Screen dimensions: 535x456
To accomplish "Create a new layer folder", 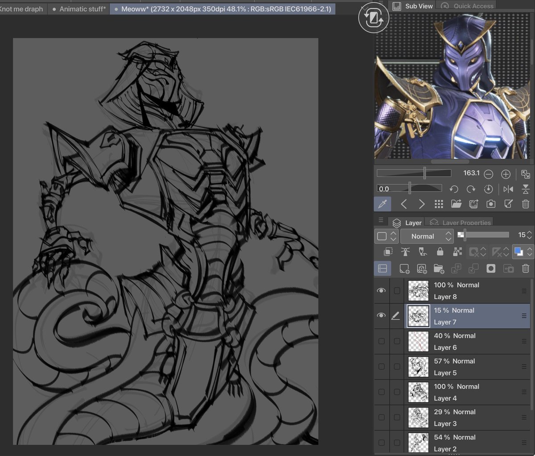I will (x=439, y=269).
